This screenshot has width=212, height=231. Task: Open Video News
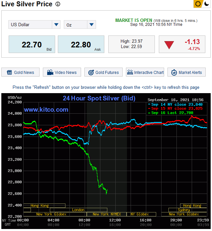pos(62,72)
